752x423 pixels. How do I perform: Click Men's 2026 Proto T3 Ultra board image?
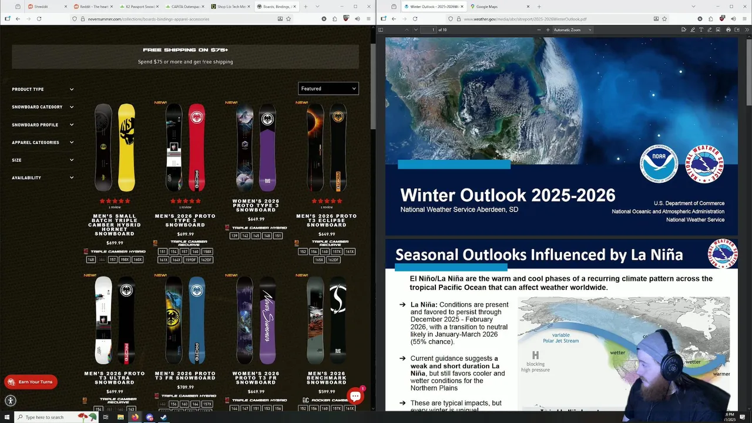115,320
